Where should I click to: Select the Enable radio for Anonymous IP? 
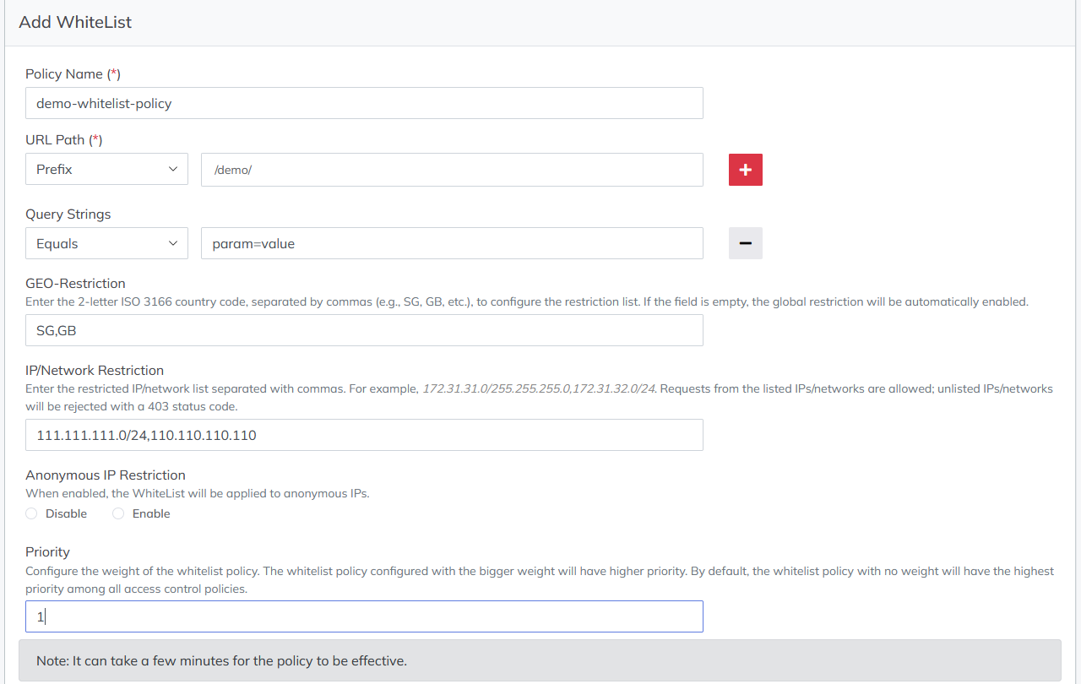tap(118, 513)
